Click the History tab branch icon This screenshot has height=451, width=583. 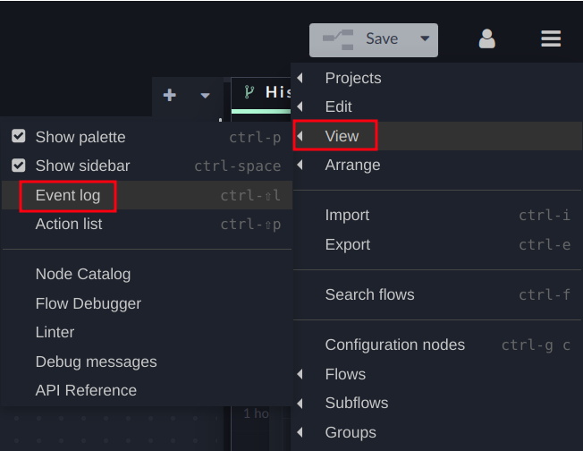pos(249,92)
